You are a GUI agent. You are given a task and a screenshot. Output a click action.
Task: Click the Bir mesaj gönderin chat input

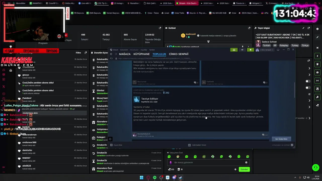pyautogui.click(x=209, y=163)
